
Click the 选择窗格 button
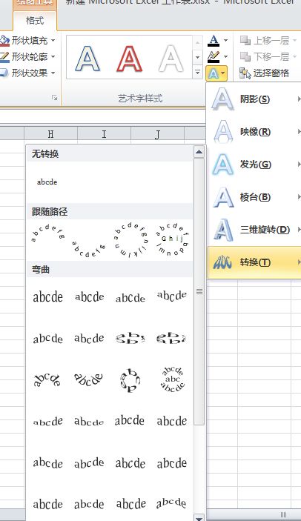(x=265, y=73)
